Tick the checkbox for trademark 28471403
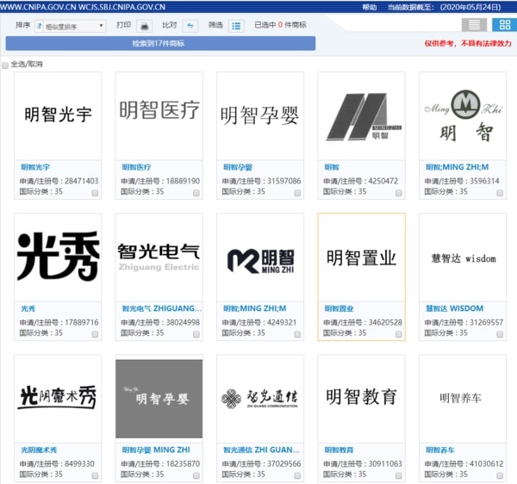Viewport: 517px width, 484px height. coord(95,193)
